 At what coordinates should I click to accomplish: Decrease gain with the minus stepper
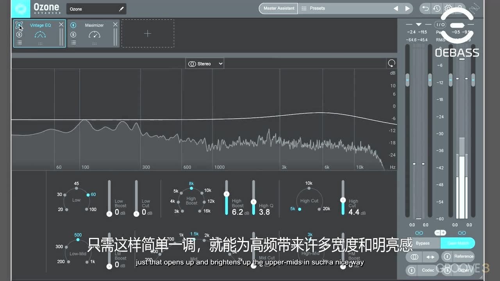click(x=437, y=233)
